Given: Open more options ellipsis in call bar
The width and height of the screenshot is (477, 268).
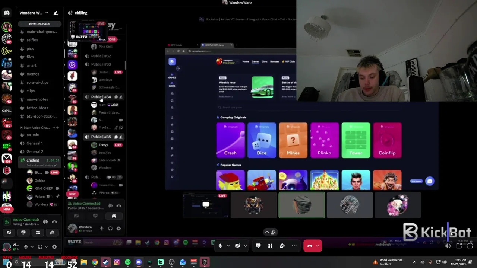Looking at the screenshot, I should point(294,246).
